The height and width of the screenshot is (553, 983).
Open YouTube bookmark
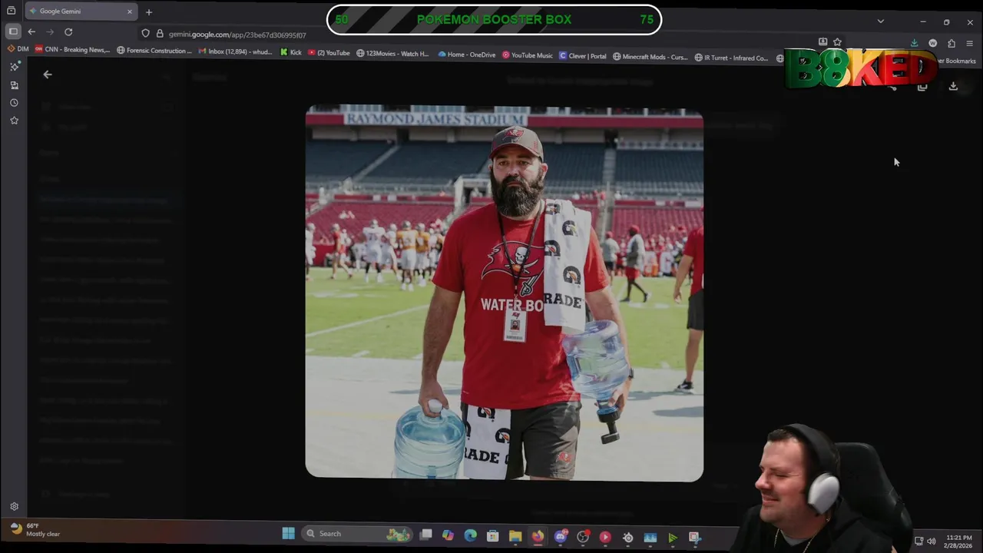[x=329, y=52]
